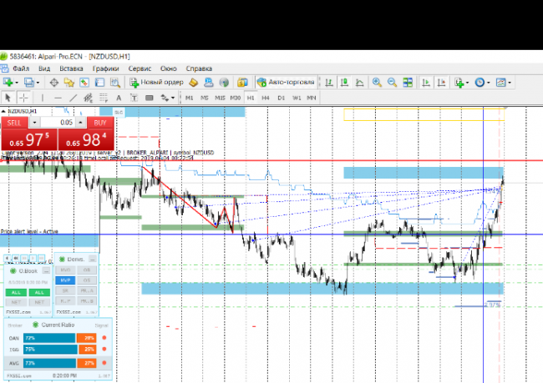This screenshot has height=383, width=543.
Task: Open the Сервис menu
Action: click(140, 68)
